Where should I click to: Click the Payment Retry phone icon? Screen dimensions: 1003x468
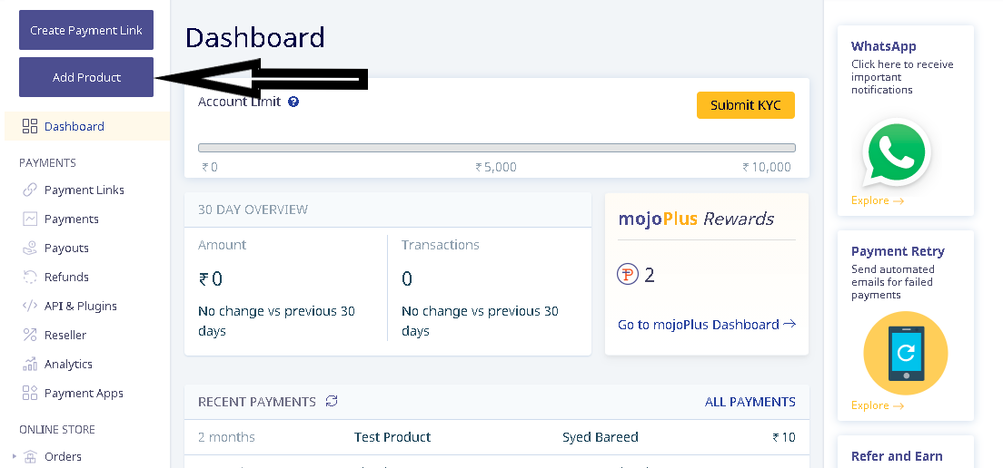pyautogui.click(x=905, y=353)
